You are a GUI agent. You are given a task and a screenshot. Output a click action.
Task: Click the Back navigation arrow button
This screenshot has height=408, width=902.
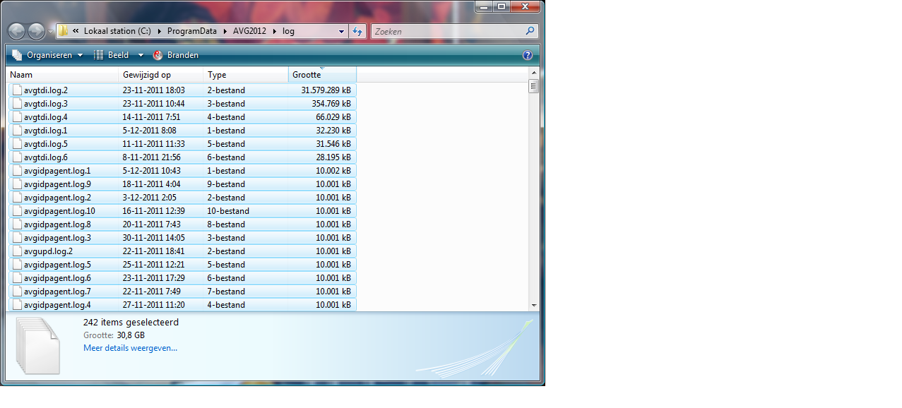(17, 31)
